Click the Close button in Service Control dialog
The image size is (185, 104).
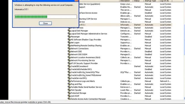45,23
